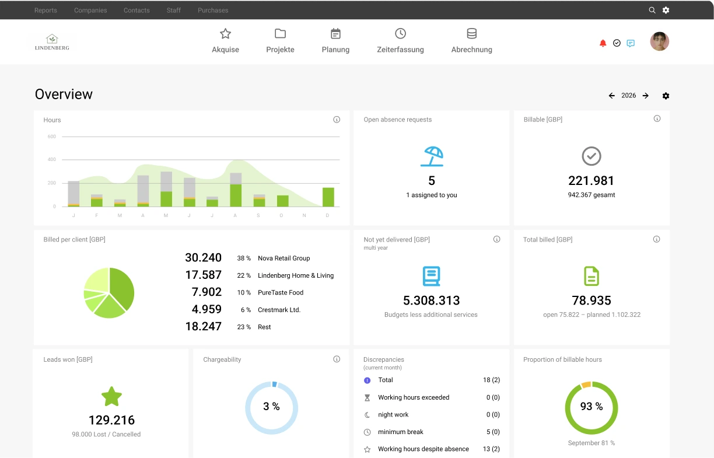The image size is (714, 458).
Task: Open Projekte folder icon
Action: click(280, 34)
